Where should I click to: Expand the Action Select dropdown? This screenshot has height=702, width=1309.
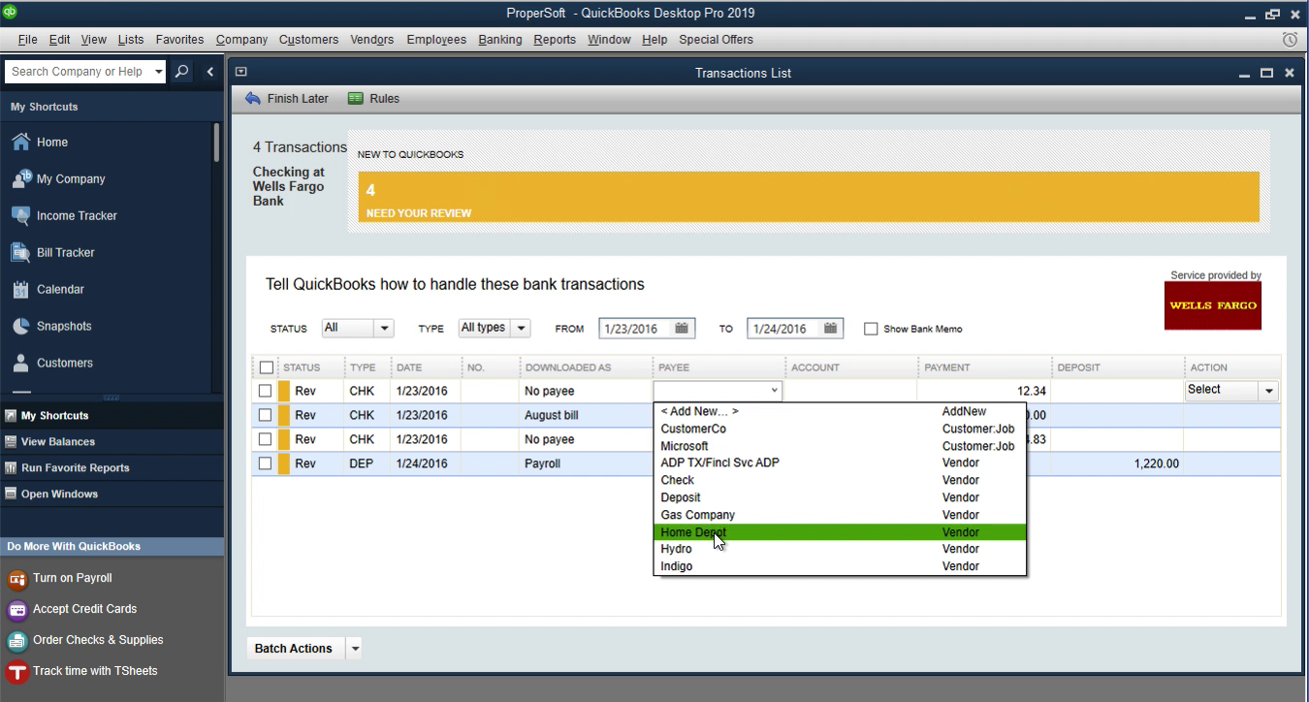tap(1268, 391)
